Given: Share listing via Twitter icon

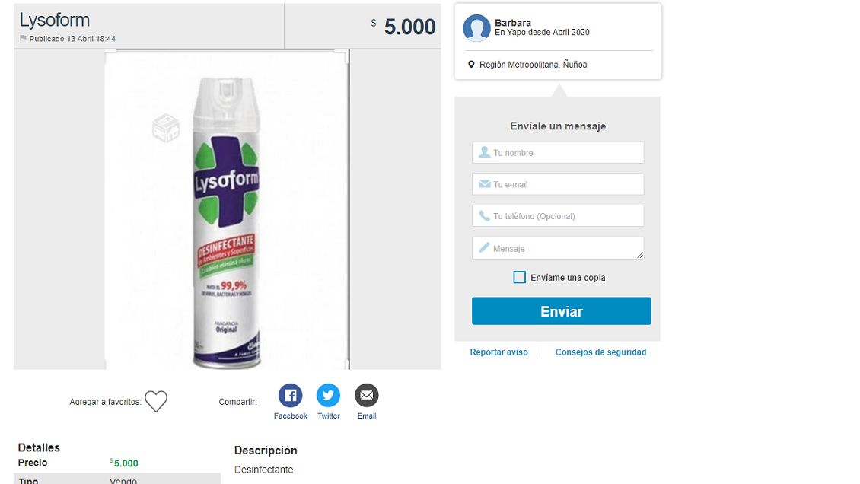Looking at the screenshot, I should (328, 396).
